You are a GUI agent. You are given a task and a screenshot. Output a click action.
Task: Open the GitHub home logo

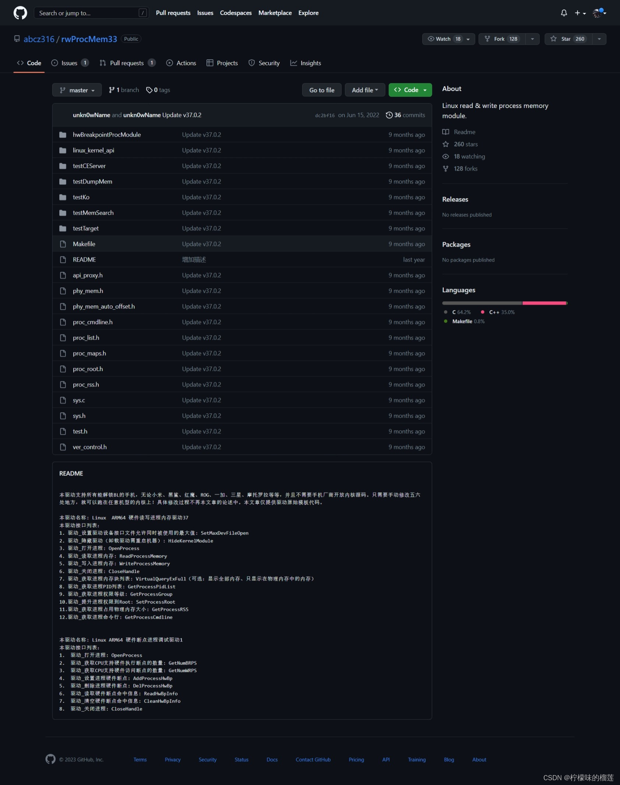pos(20,13)
